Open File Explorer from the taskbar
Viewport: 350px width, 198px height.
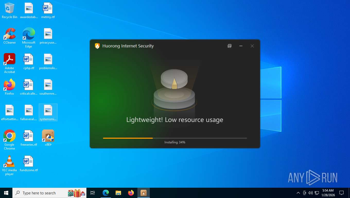118,193
